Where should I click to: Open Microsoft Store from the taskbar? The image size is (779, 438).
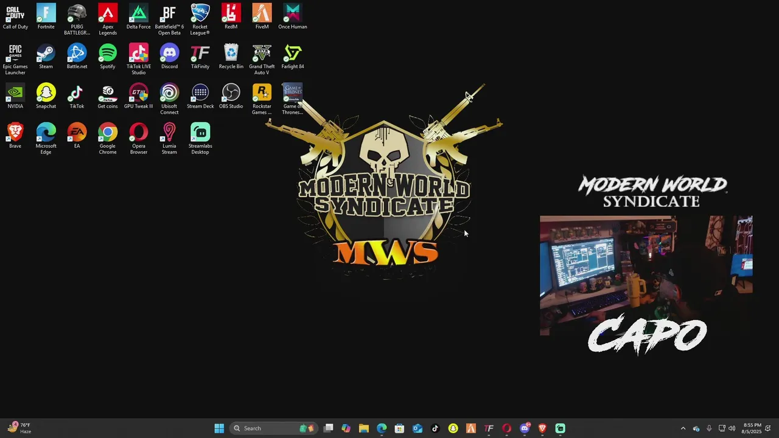pyautogui.click(x=399, y=428)
